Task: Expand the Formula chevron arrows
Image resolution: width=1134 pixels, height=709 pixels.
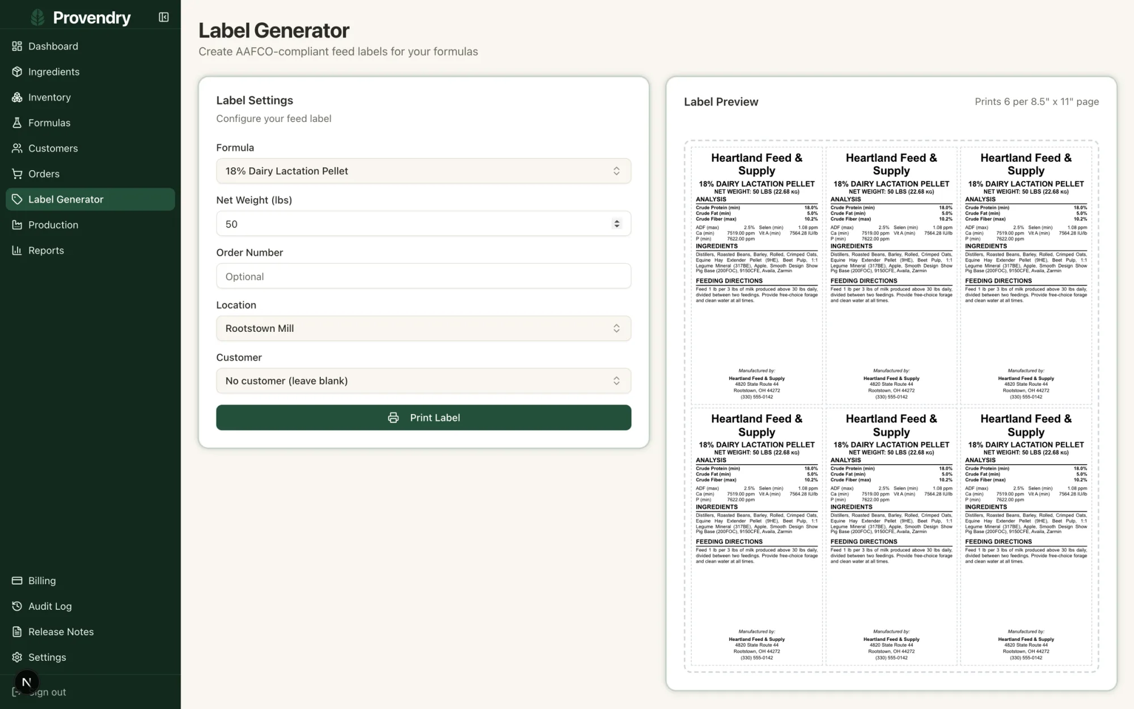Action: pos(616,171)
